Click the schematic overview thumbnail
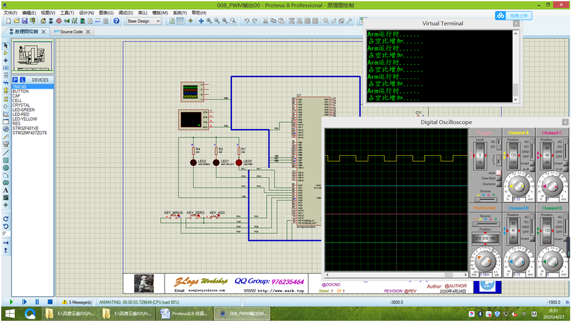572x322 pixels. [x=32, y=56]
